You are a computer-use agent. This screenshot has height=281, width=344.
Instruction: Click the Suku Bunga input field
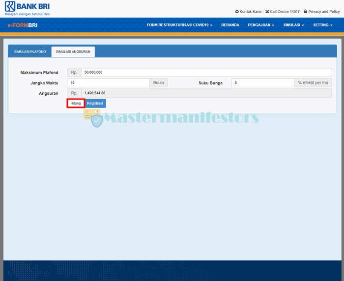click(263, 83)
